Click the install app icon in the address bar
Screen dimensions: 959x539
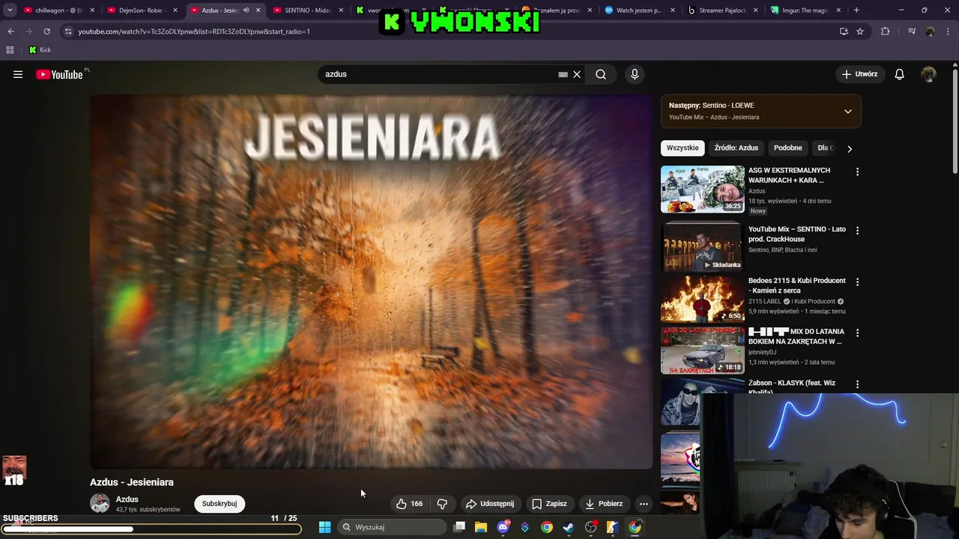coord(844,31)
